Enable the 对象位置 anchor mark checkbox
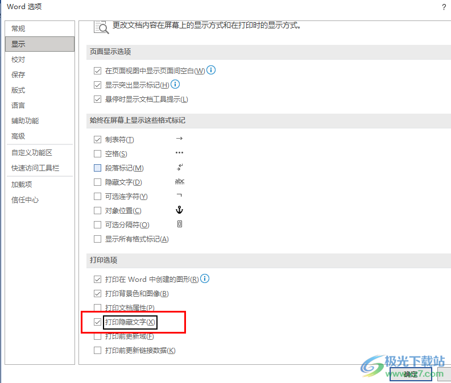Screen dimensions: 451x383 [x=97, y=211]
